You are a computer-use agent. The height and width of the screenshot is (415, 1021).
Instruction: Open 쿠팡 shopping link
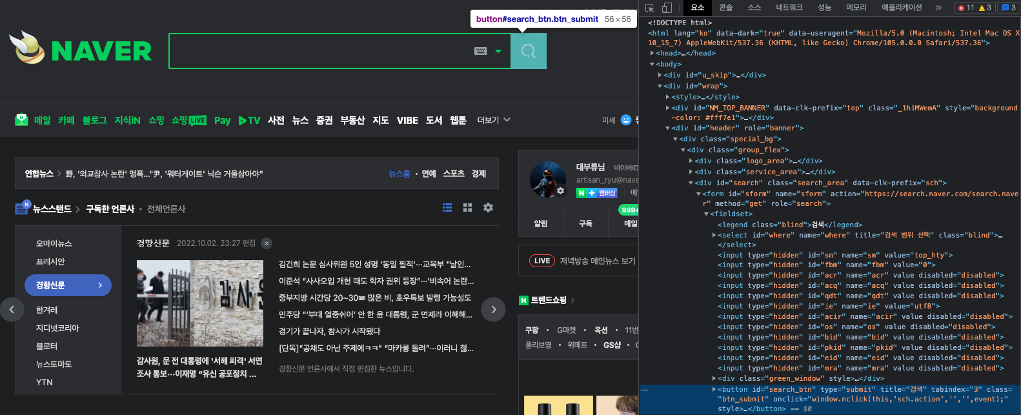(x=532, y=330)
